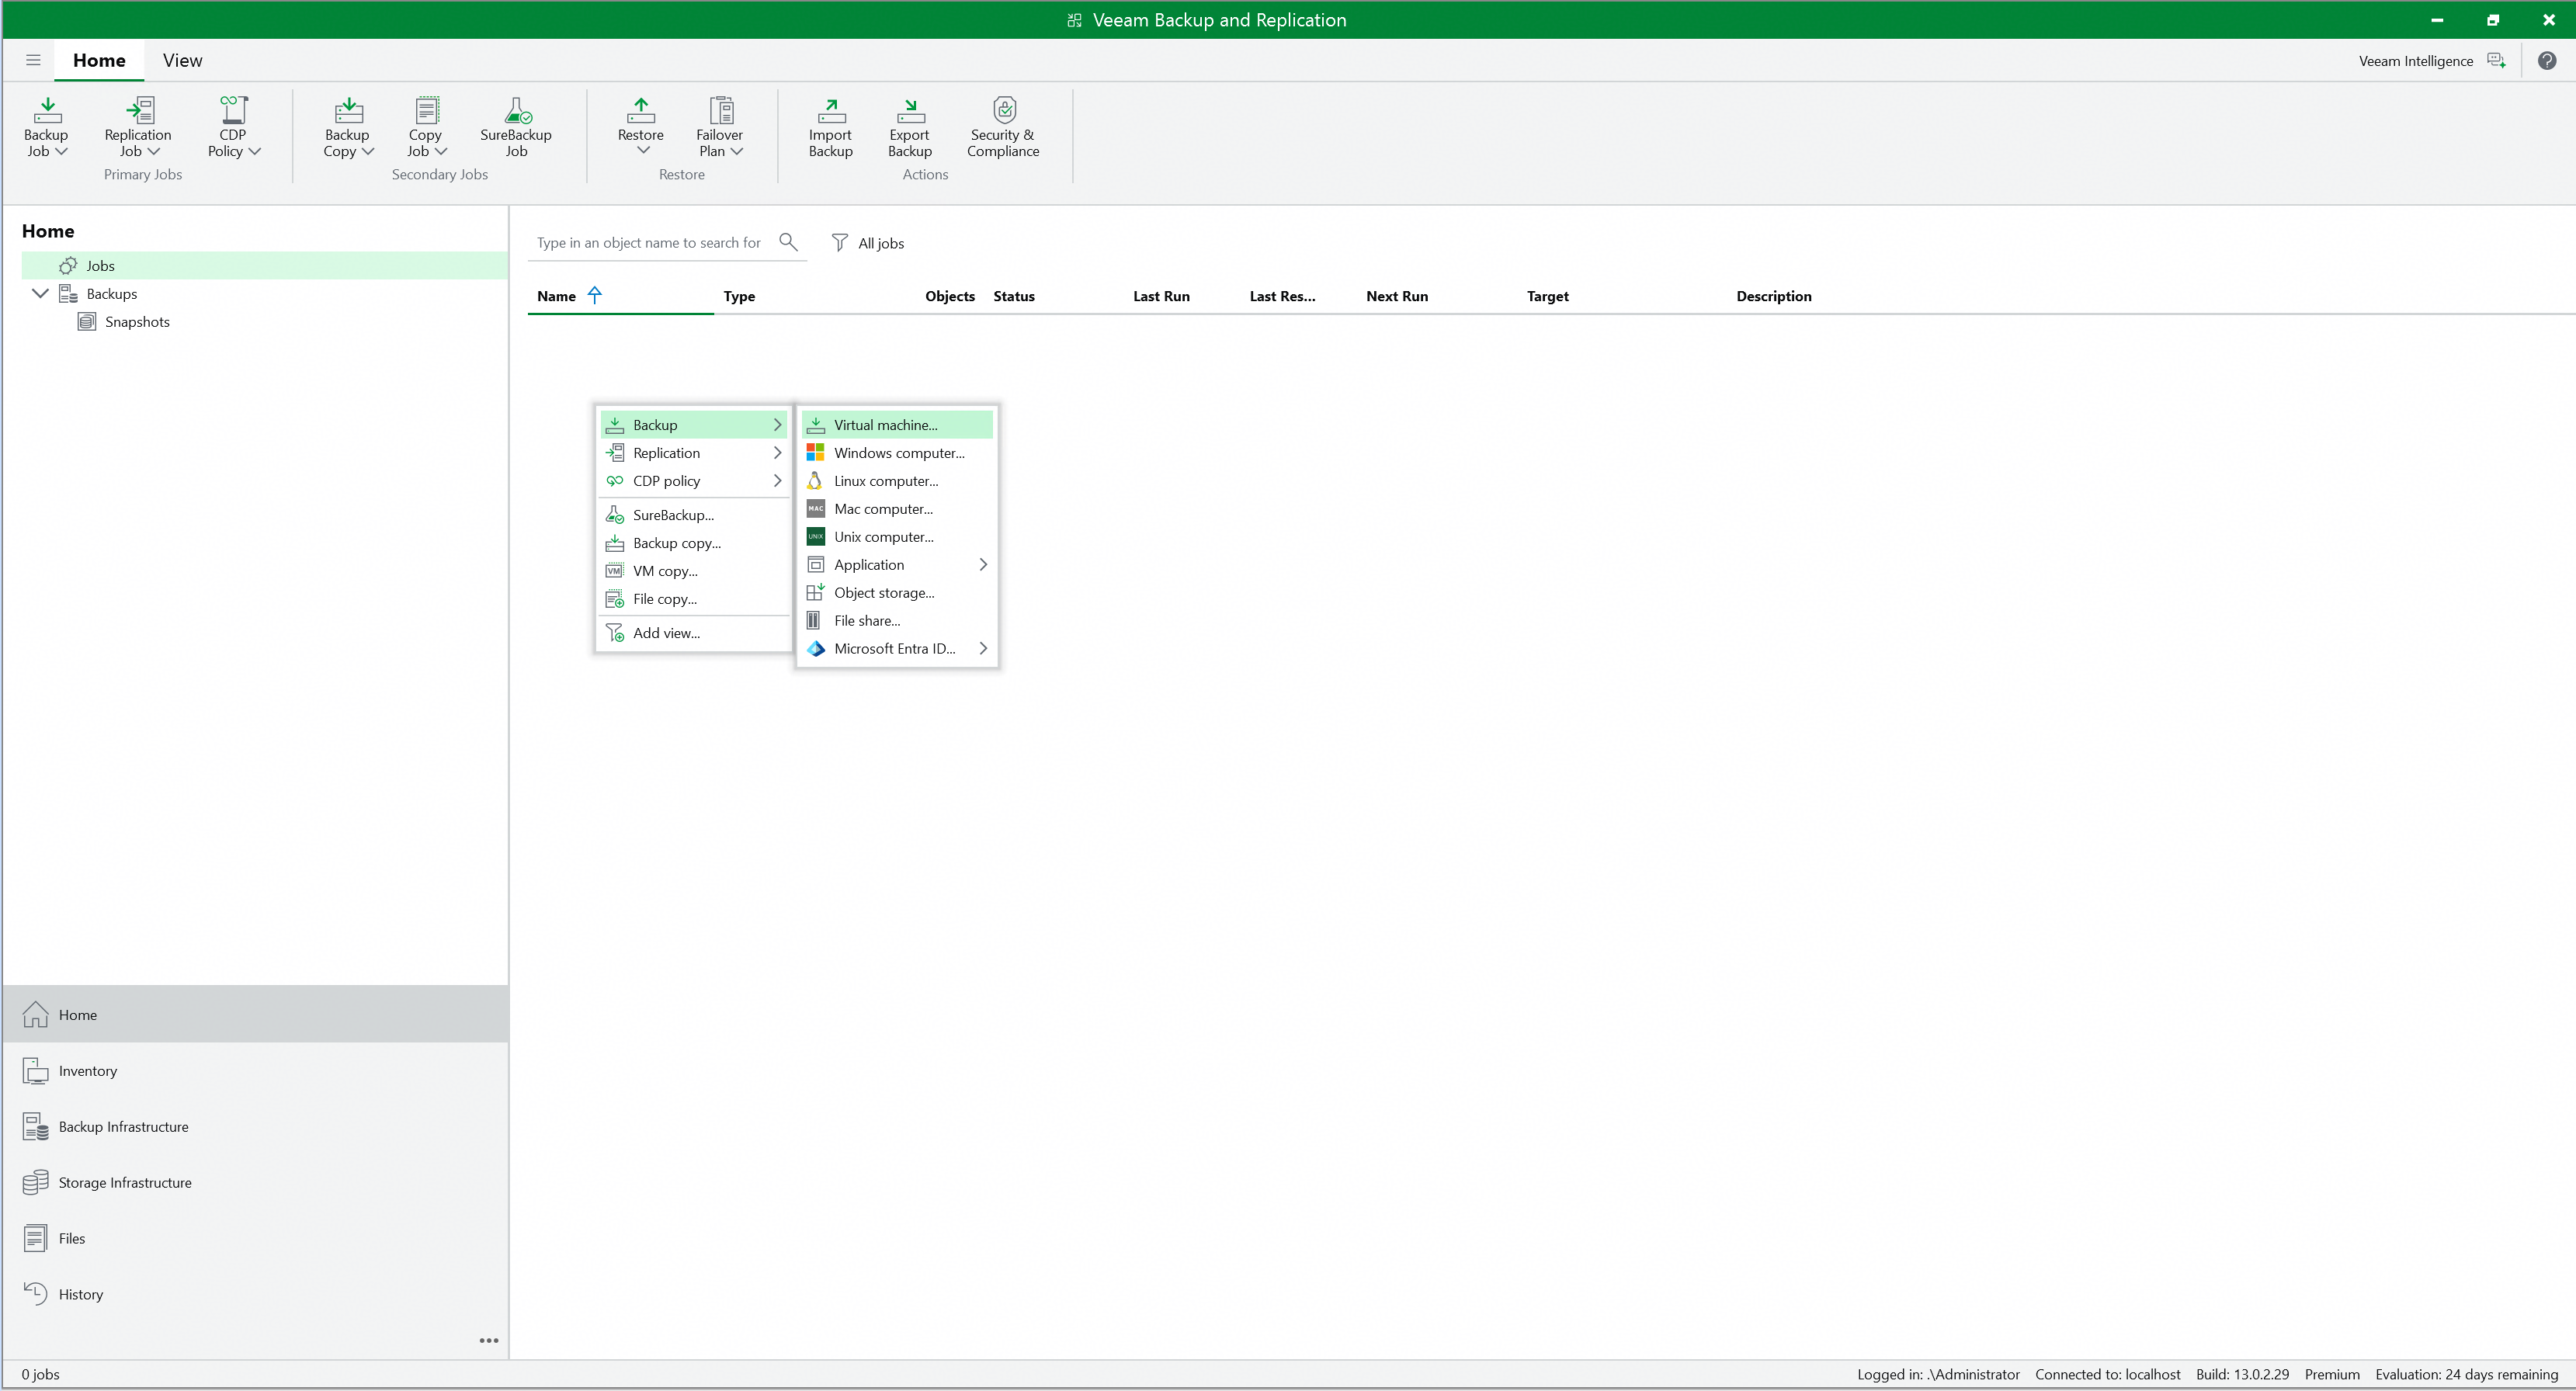Open the Backup Infrastructure view
The image size is (2576, 1391).
pos(256,1127)
